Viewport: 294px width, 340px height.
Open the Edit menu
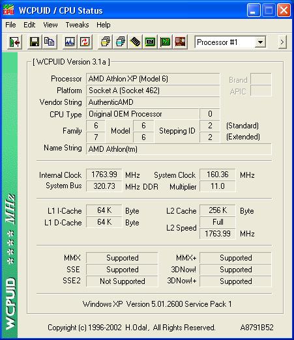[x=29, y=25]
